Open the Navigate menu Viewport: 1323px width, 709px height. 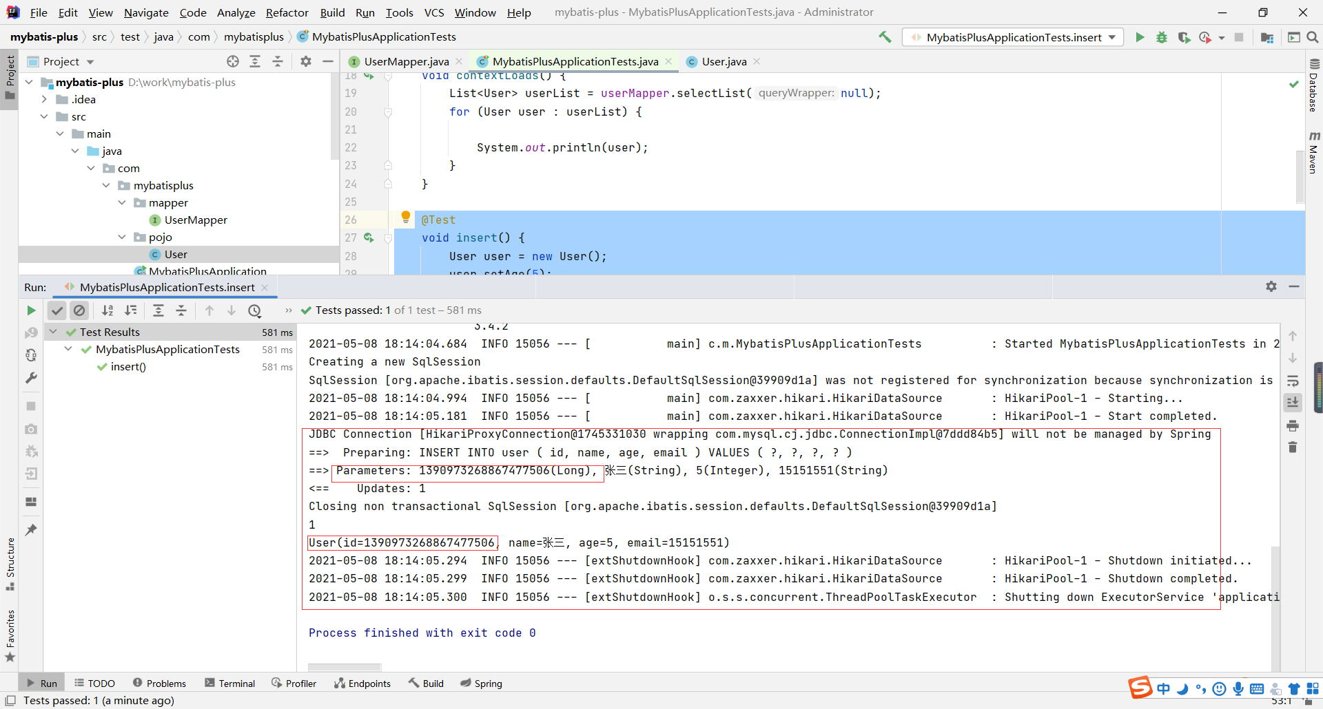click(146, 12)
